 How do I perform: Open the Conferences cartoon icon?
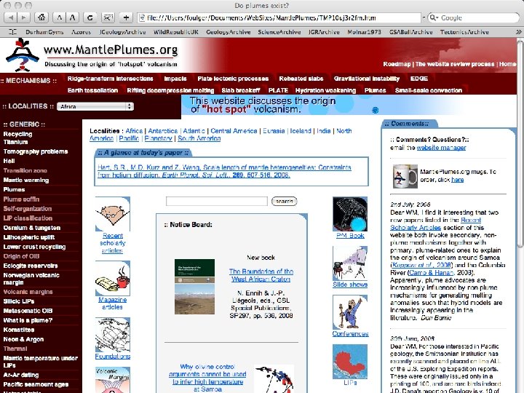[350, 312]
